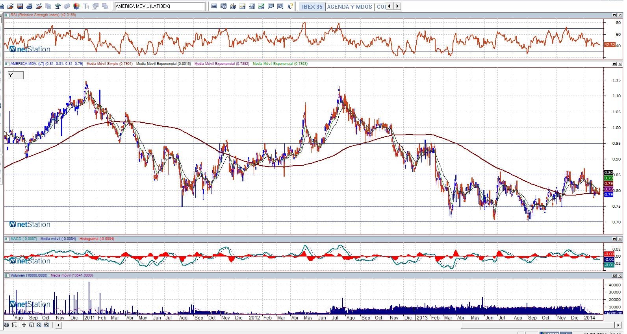Maximize the MACD panel
The height and width of the screenshot is (334, 627).
(x=614, y=239)
